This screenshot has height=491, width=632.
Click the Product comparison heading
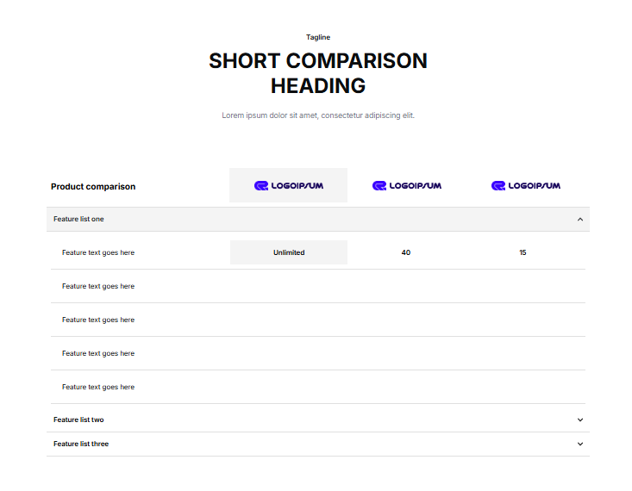pyautogui.click(x=93, y=187)
